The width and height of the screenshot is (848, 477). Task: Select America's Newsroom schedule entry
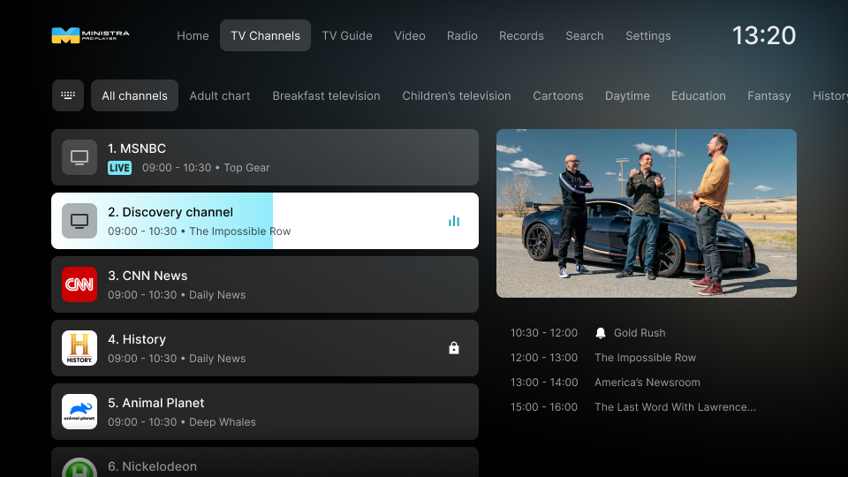647,382
